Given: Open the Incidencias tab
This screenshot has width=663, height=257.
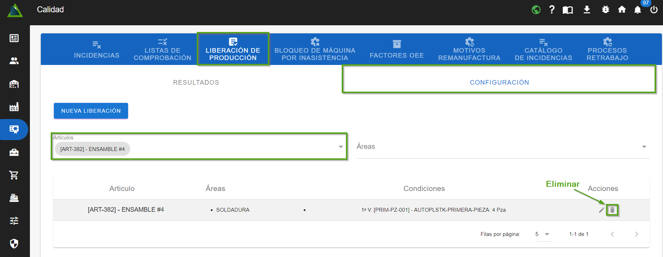Looking at the screenshot, I should point(96,50).
